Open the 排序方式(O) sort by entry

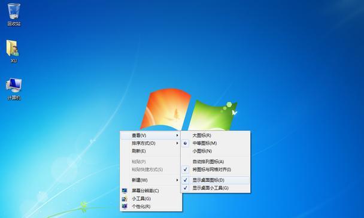[x=150, y=143]
